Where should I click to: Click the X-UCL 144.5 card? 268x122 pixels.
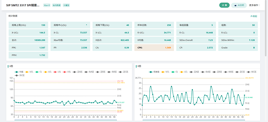pos(28,33)
